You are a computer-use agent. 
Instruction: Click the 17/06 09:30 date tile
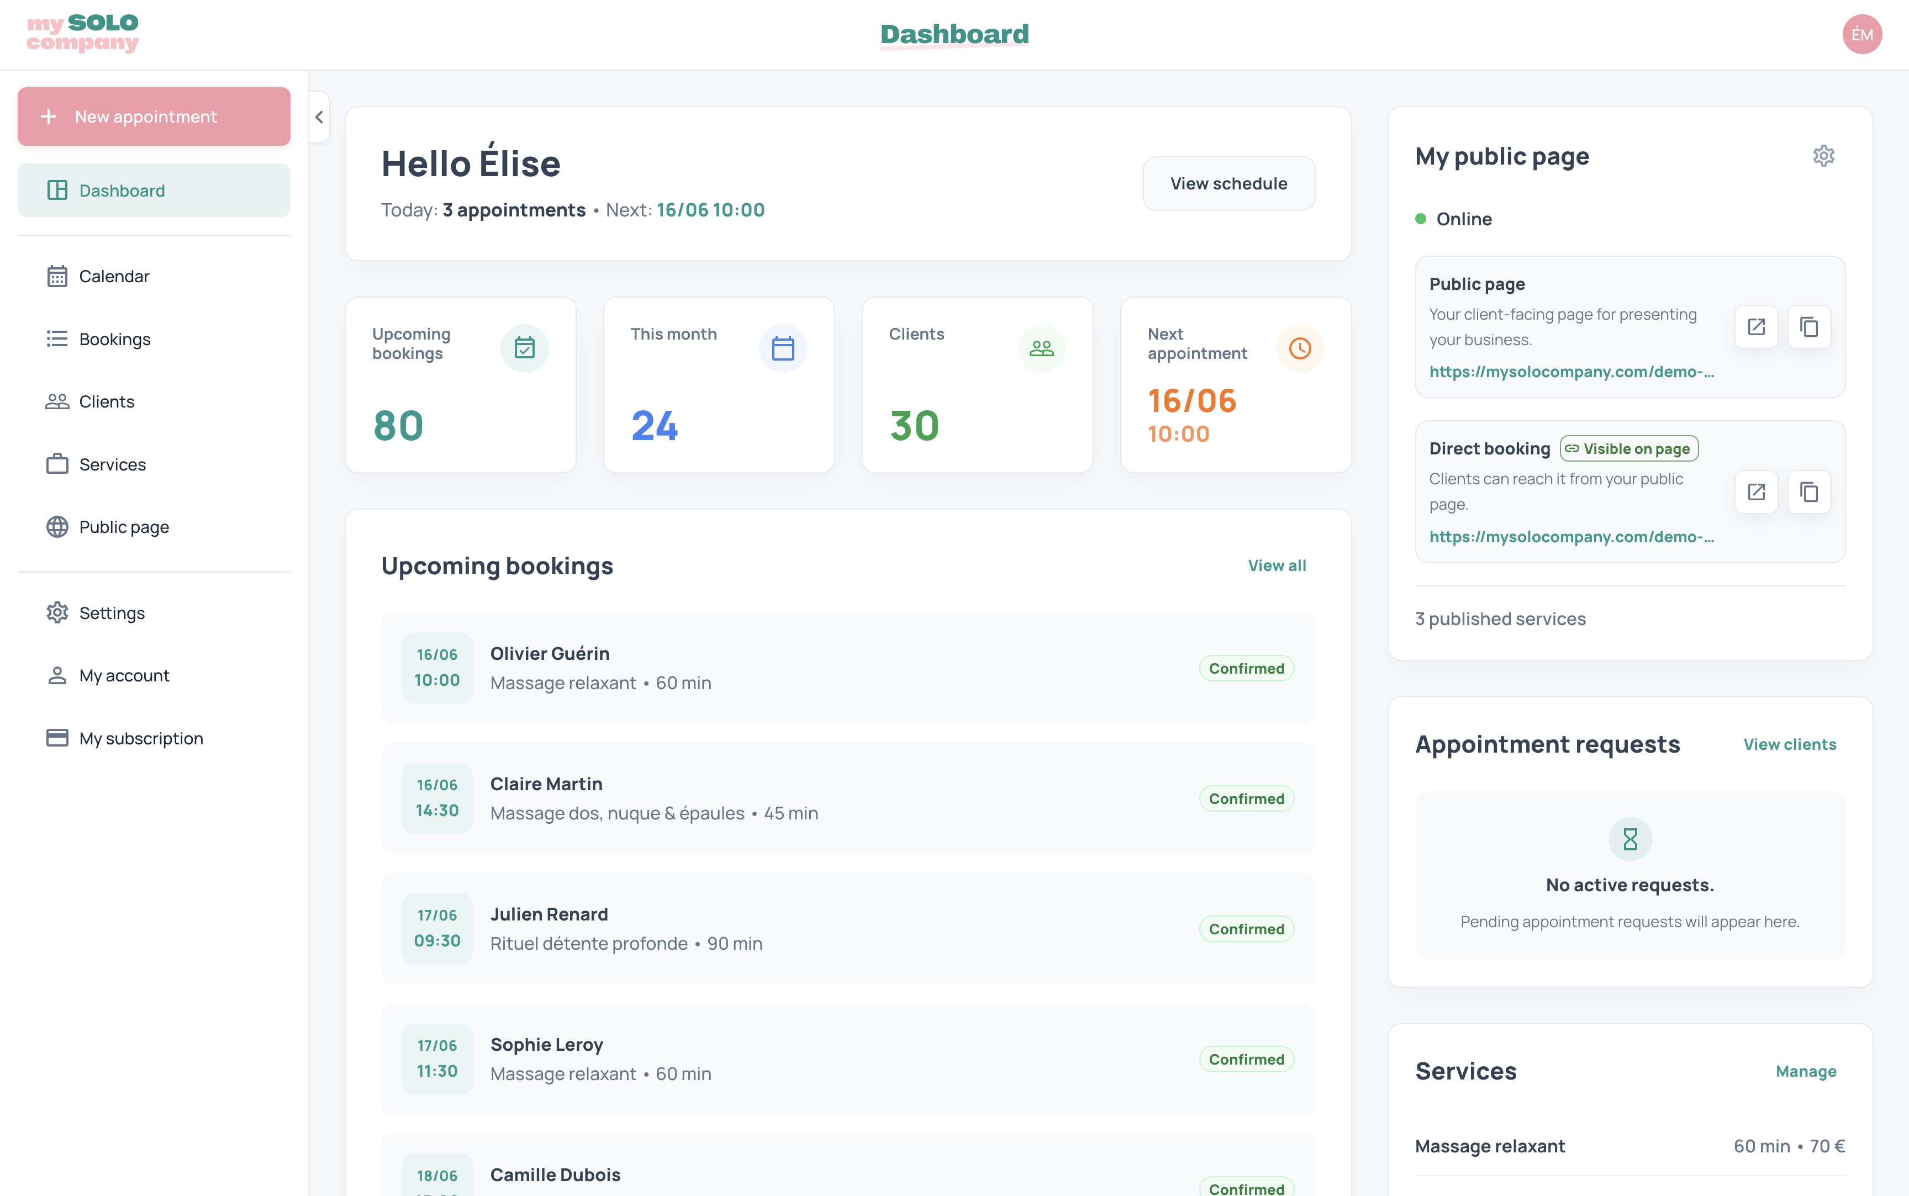click(x=437, y=929)
